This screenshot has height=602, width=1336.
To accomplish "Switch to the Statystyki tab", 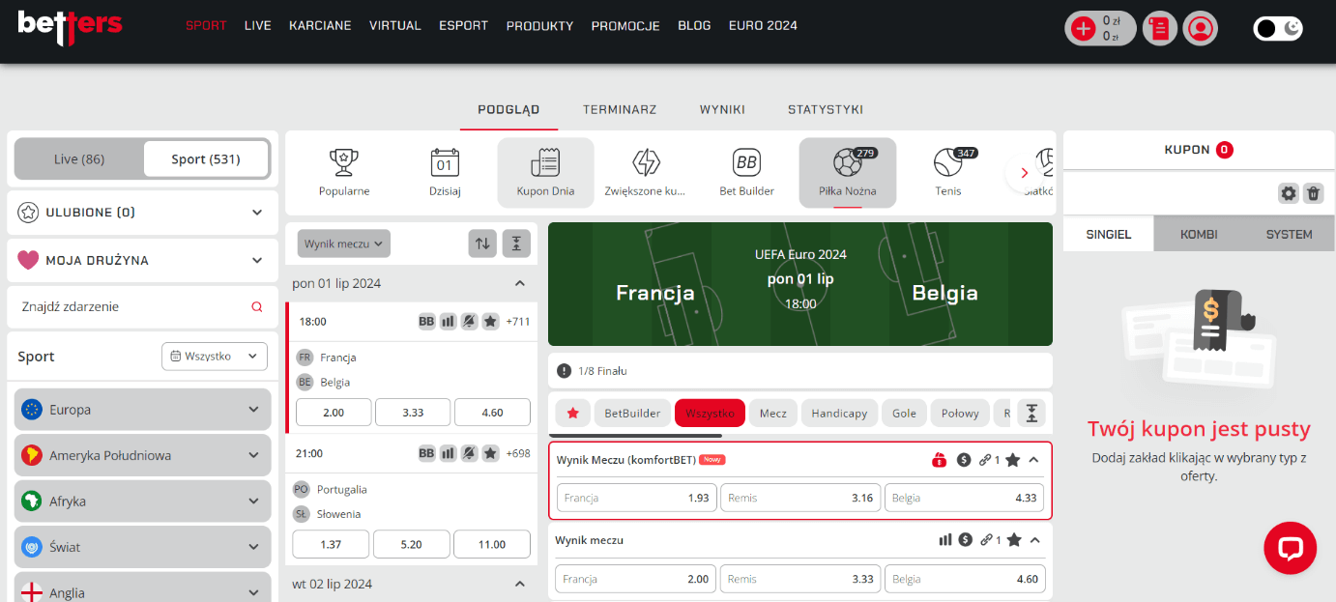I will [826, 110].
